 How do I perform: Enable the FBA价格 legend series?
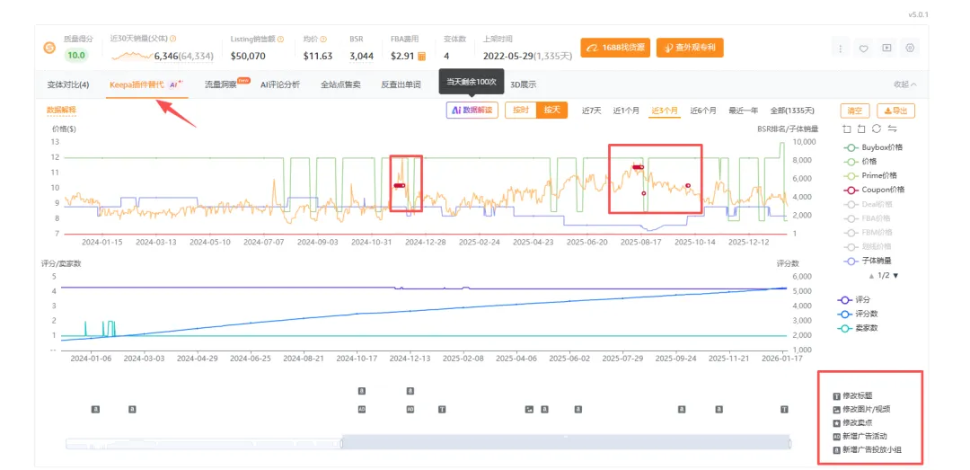click(868, 218)
